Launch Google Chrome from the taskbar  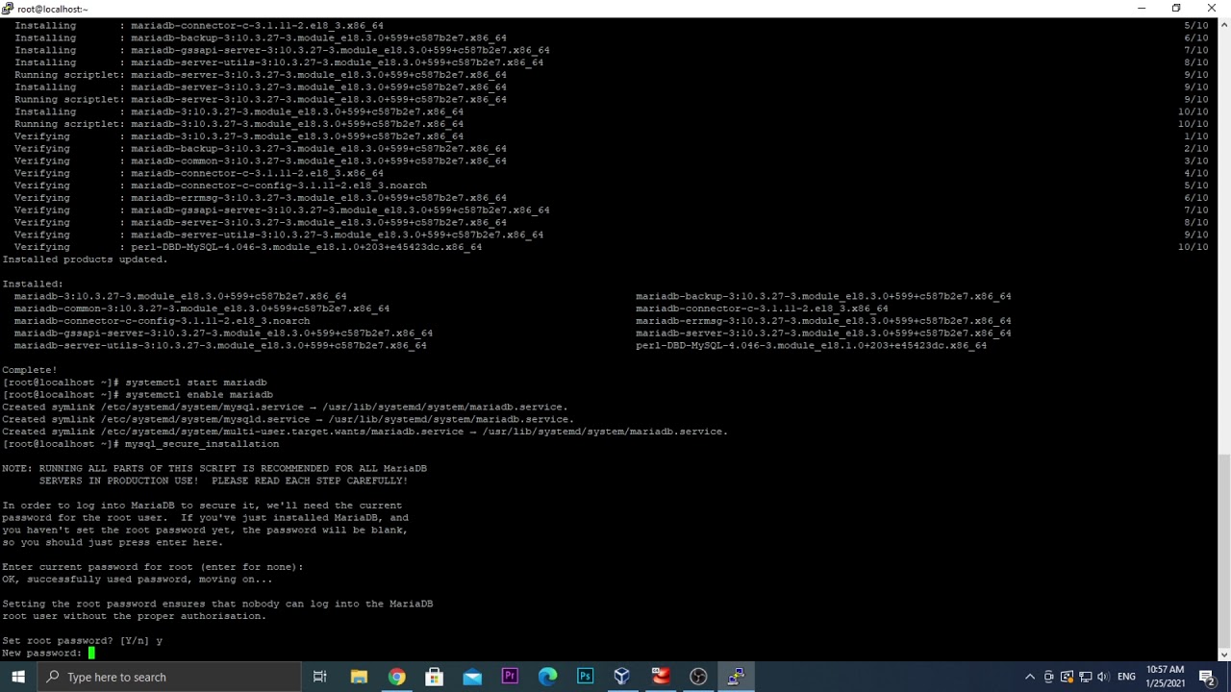[x=396, y=677]
